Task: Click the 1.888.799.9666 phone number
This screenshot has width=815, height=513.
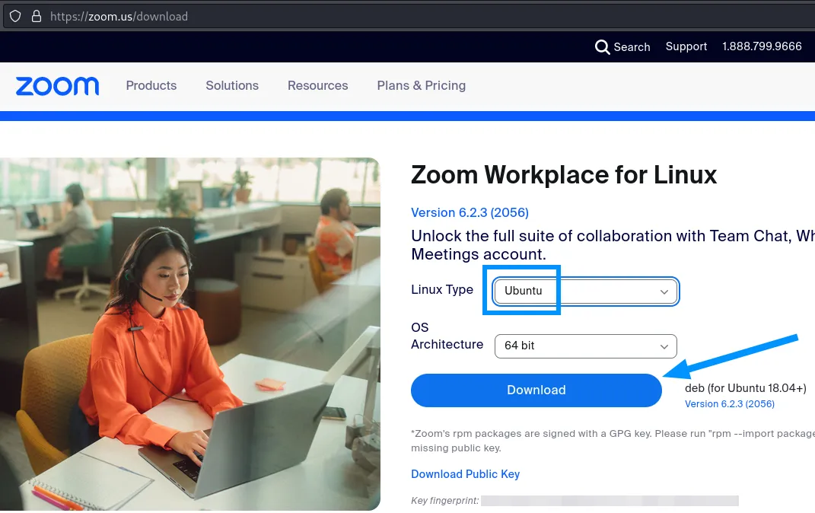Action: coord(762,46)
